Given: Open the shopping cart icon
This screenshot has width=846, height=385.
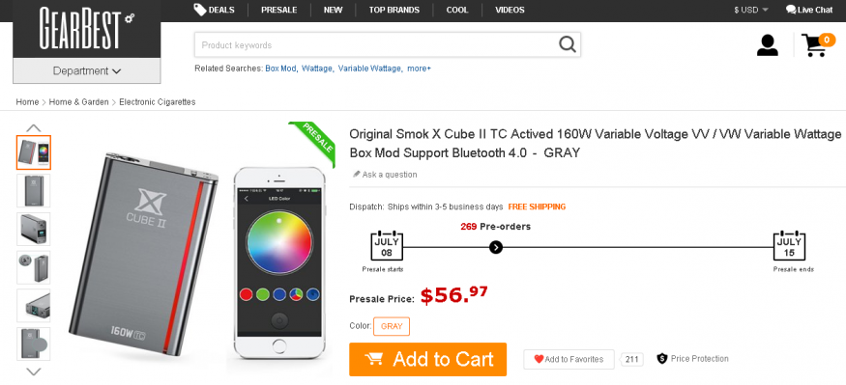Looking at the screenshot, I should (x=817, y=44).
